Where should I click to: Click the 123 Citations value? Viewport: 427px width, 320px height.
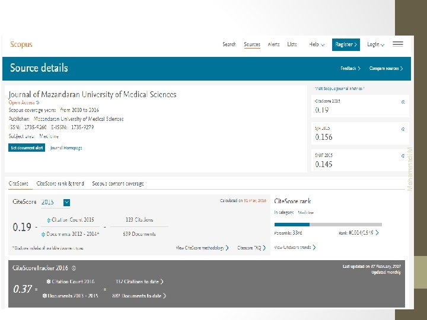(x=139, y=220)
